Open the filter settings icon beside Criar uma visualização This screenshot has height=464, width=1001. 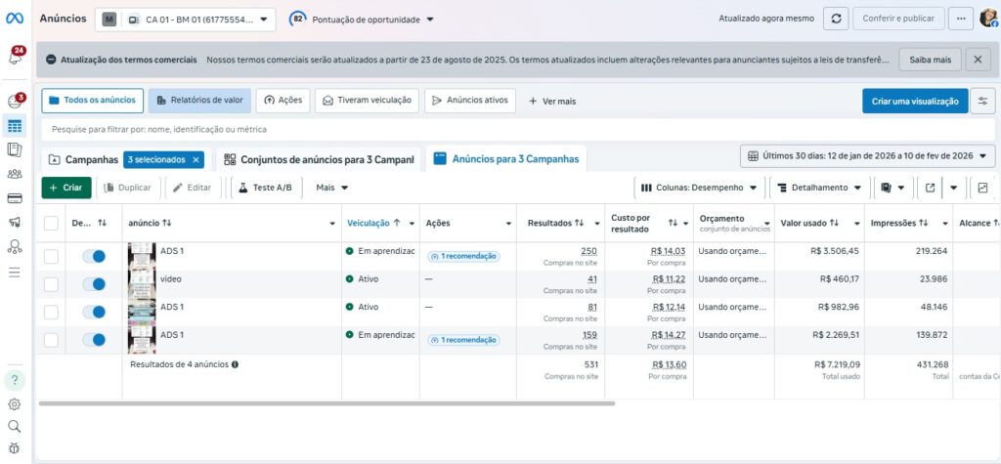981,101
